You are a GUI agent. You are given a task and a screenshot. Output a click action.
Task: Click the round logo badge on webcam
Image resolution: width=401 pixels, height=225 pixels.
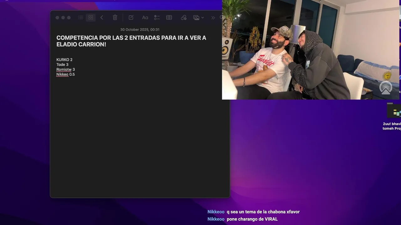coord(386,88)
